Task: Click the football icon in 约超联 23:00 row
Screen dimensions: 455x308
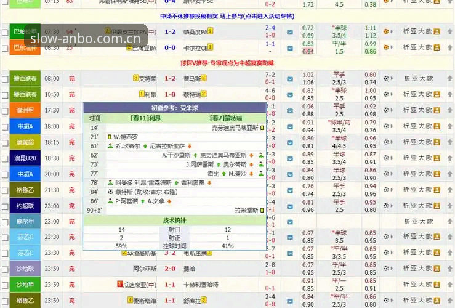Action: click(386, 206)
